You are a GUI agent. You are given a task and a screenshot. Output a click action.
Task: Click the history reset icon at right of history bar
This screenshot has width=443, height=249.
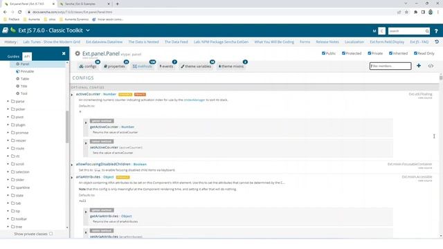coord(437,41)
